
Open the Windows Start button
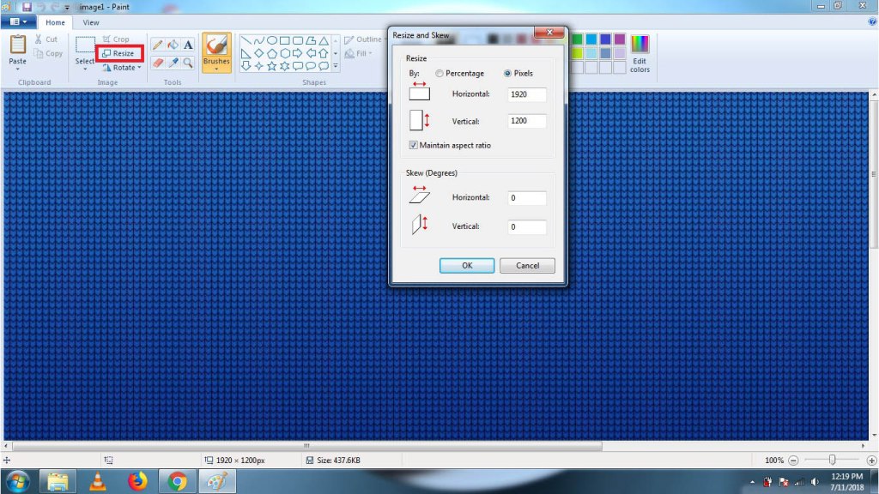pos(17,482)
